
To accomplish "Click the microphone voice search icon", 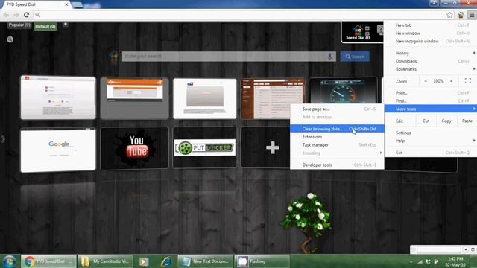I will (329, 57).
